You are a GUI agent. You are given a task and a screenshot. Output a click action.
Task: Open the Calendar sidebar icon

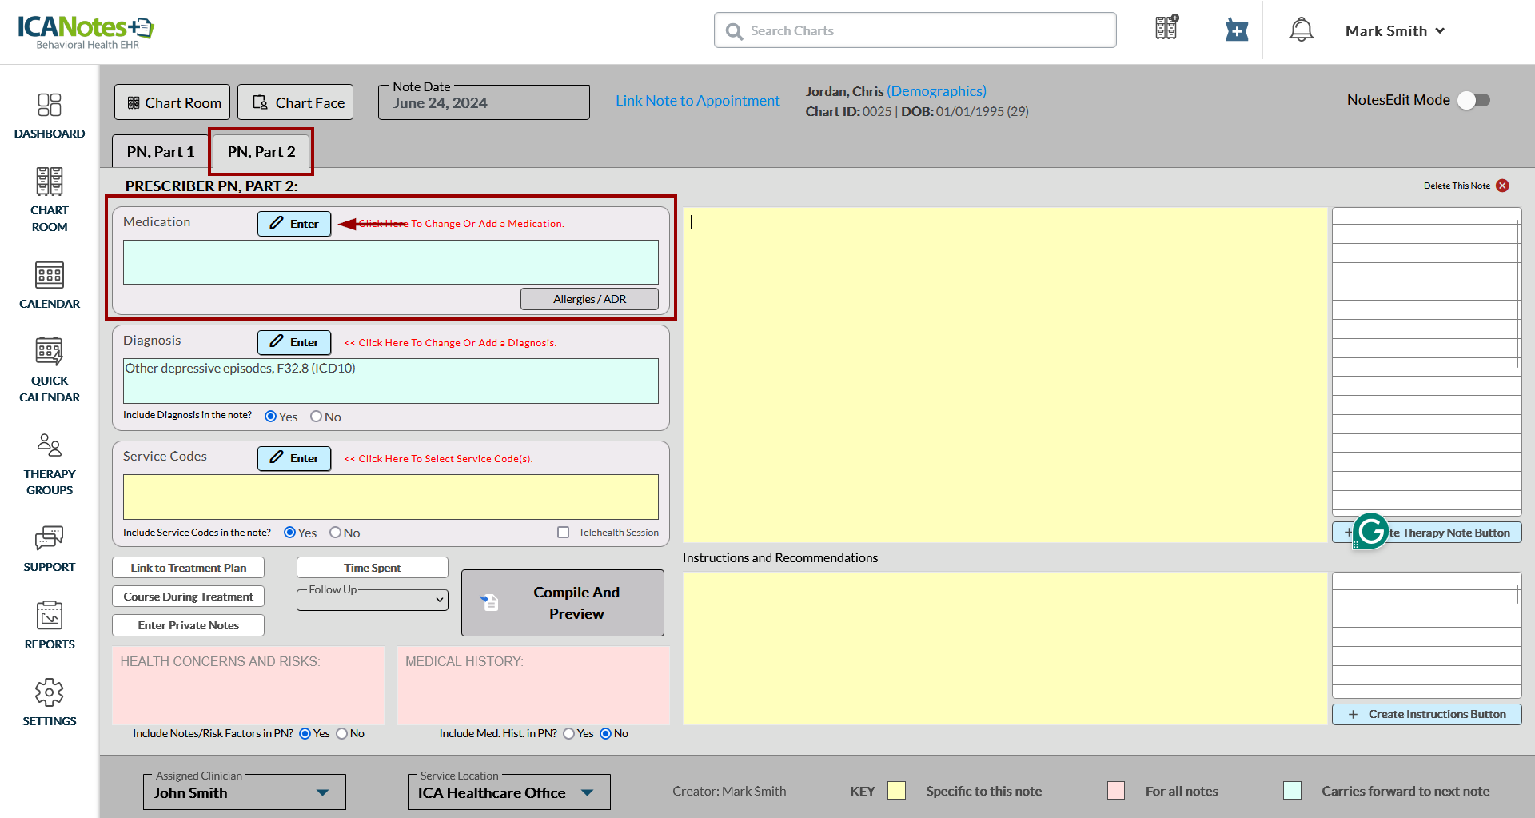pos(49,284)
